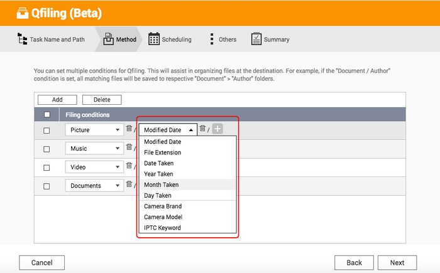The image size is (440, 273).
Task: Click the Method step box icon
Action: (109, 39)
